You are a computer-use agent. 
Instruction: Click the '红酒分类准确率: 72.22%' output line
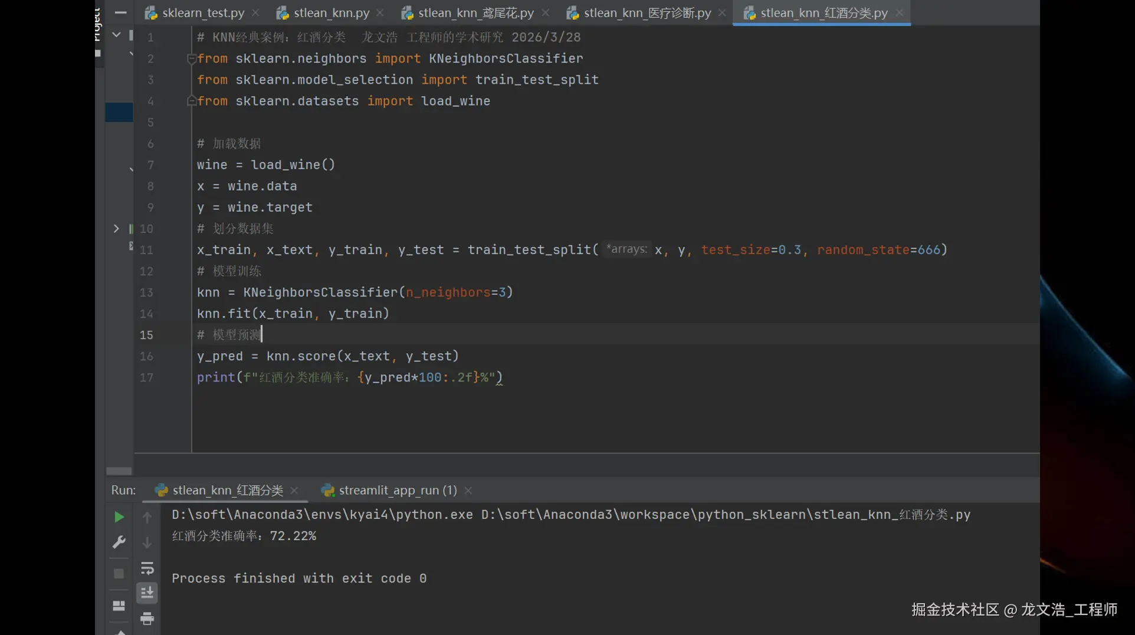(244, 536)
